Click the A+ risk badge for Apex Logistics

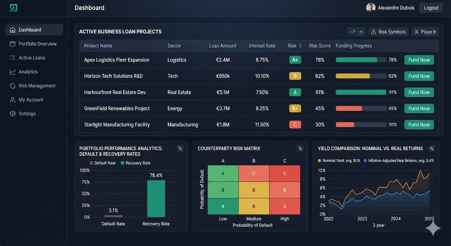pos(295,60)
